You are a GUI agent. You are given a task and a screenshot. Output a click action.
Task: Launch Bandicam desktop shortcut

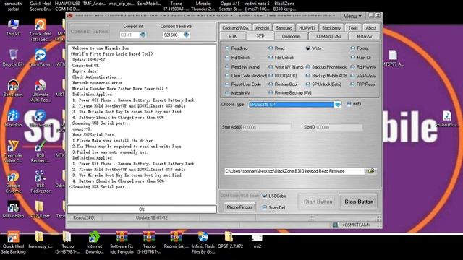coord(13,88)
